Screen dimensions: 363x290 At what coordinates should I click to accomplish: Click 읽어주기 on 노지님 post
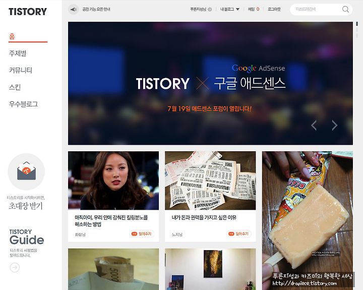point(238,234)
